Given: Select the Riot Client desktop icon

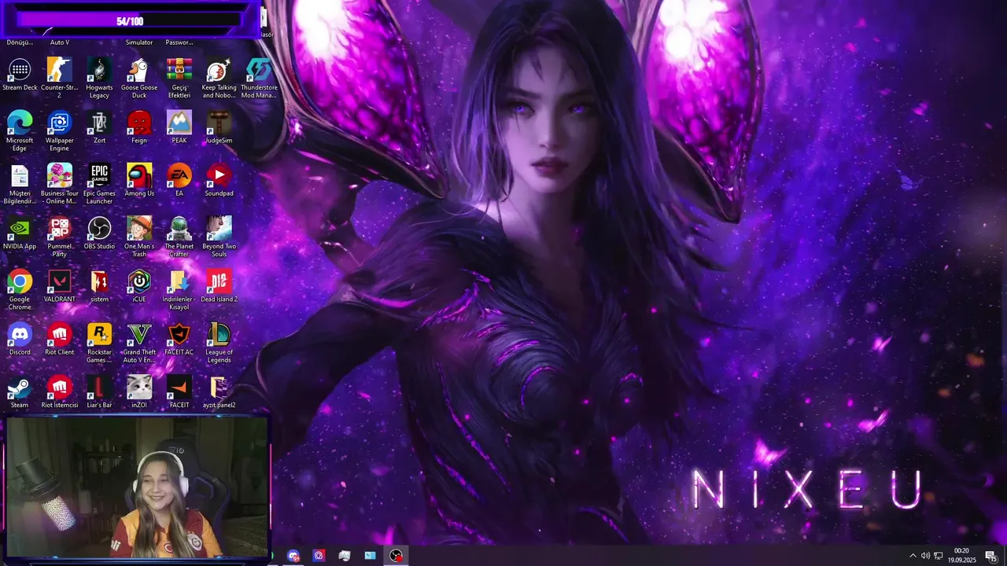Looking at the screenshot, I should click(x=59, y=338).
